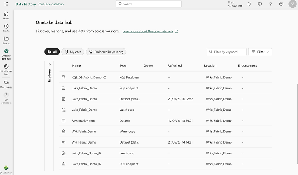Open the Create page
Viewport: 298px width, 175px height.
(6, 28)
